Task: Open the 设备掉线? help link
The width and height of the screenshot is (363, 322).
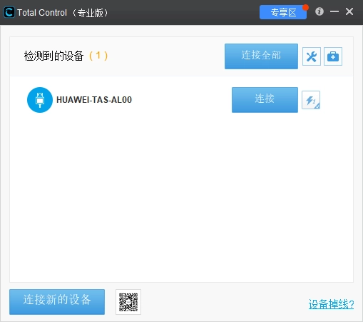Action: click(x=331, y=304)
